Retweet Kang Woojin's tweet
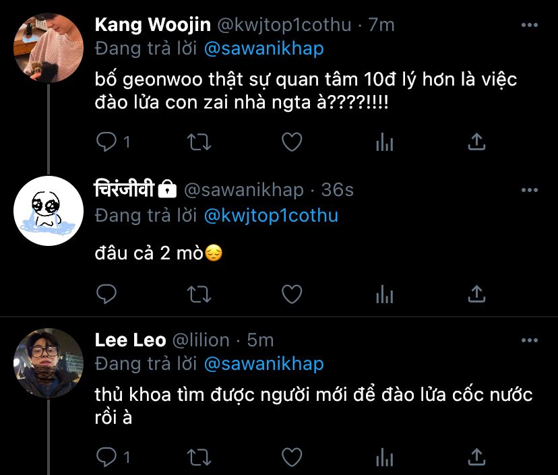The width and height of the screenshot is (558, 475). click(199, 141)
